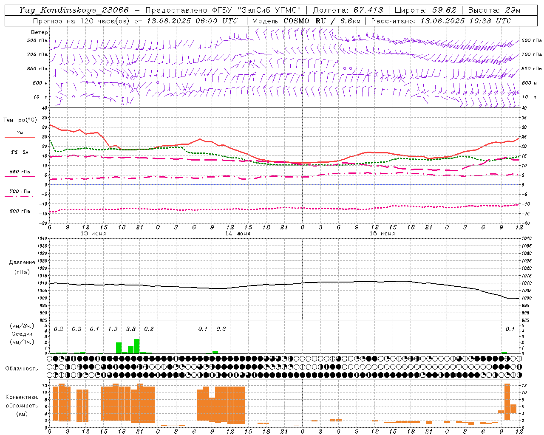Click the Облачность row label
The width and height of the screenshot is (544, 435).
22,369
